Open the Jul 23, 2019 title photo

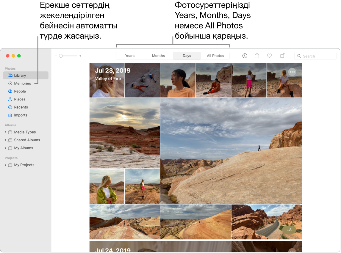click(x=107, y=80)
